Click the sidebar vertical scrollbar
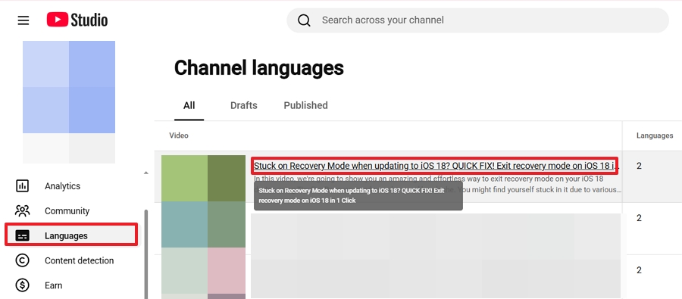The height and width of the screenshot is (299, 682). [145, 254]
